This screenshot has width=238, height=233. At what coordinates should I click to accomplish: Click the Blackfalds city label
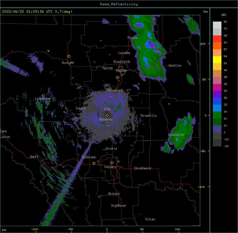tap(122, 62)
